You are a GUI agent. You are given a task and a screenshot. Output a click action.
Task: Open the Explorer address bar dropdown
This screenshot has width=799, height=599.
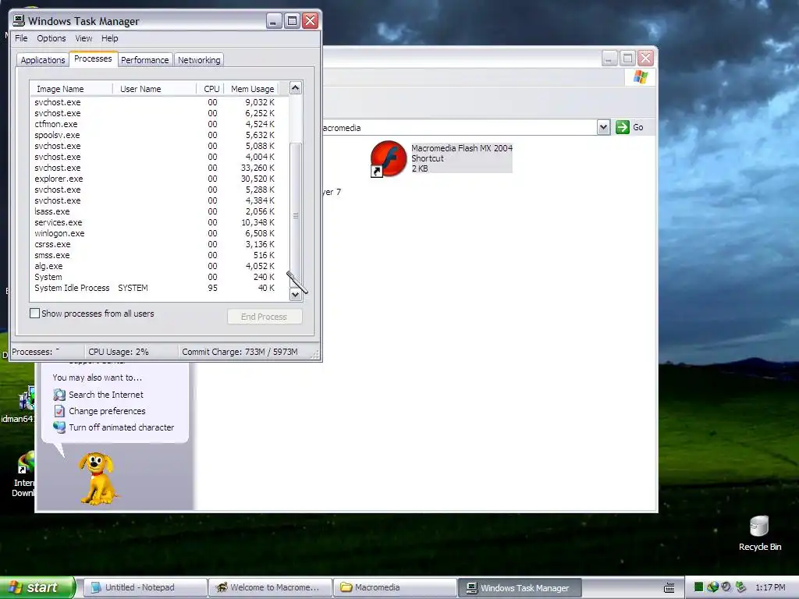[603, 127]
